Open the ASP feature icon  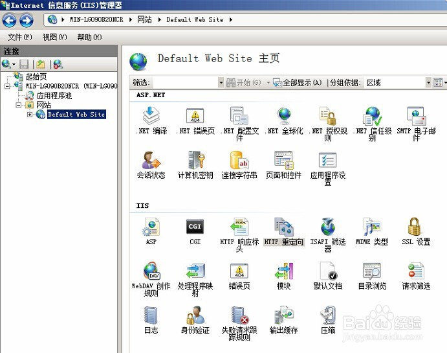pos(151,231)
